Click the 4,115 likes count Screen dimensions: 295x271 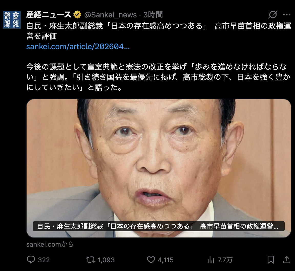[166, 260]
